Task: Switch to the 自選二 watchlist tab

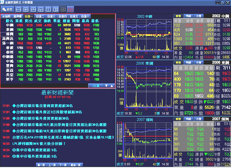Action: coord(40,17)
